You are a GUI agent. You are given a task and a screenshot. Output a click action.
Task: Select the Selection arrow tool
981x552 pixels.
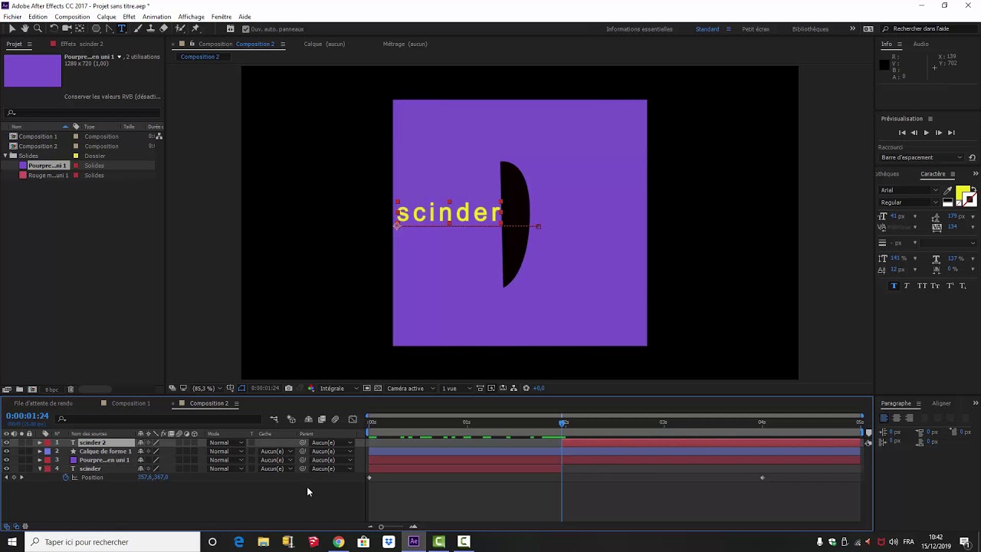pyautogui.click(x=12, y=29)
